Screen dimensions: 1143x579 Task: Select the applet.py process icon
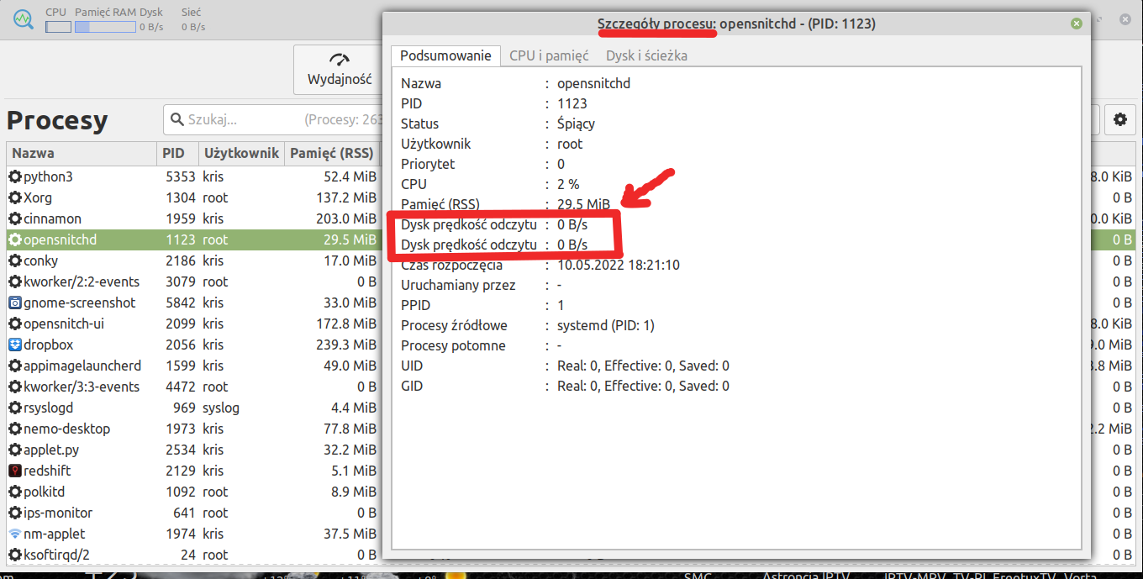[15, 450]
